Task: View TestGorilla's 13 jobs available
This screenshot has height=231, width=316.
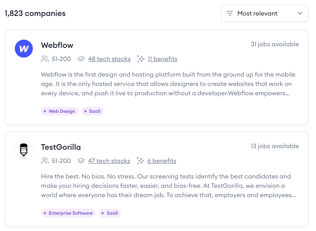Action: point(275,146)
